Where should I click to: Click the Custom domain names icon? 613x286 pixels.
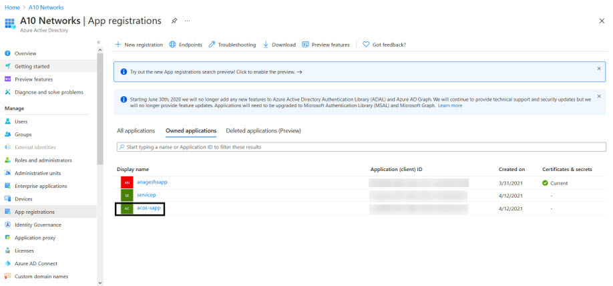point(7,276)
